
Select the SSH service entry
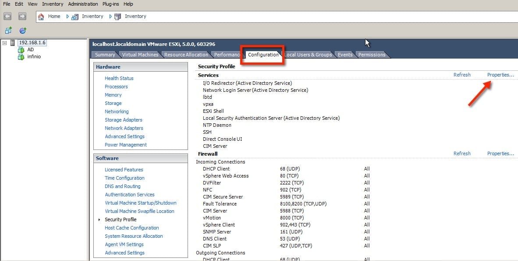pyautogui.click(x=207, y=132)
